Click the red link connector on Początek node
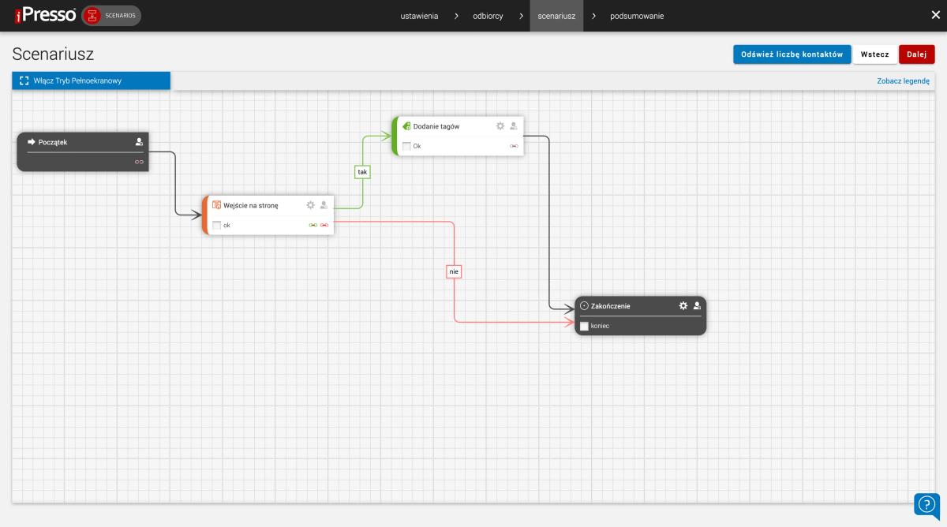Screen dimensions: 947x527 click(x=139, y=162)
